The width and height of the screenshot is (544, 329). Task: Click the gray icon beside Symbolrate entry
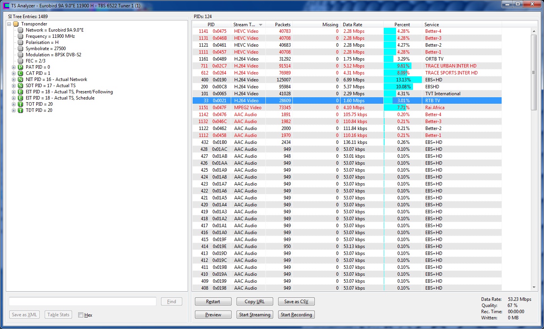[20, 49]
